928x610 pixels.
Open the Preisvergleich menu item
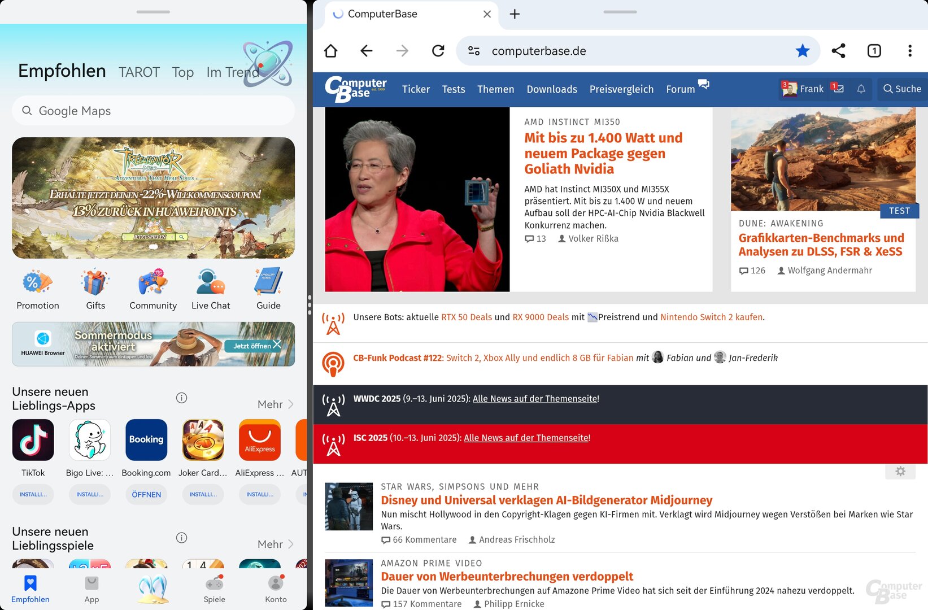621,89
